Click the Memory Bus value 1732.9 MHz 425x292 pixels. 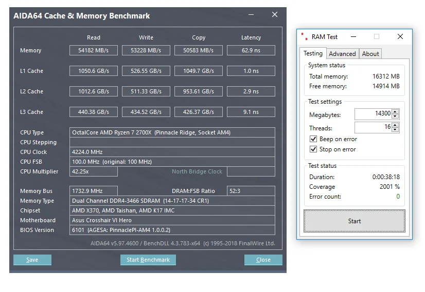(x=94, y=191)
